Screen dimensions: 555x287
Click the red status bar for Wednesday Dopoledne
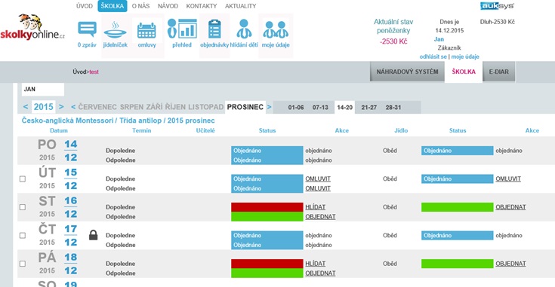tap(267, 207)
